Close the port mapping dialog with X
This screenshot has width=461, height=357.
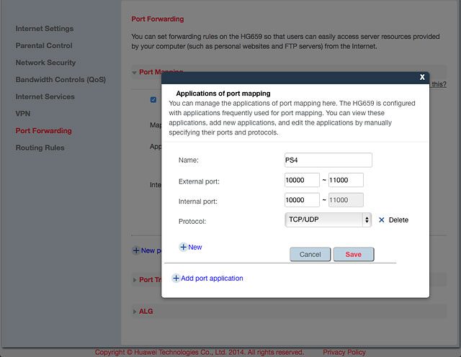coord(422,77)
